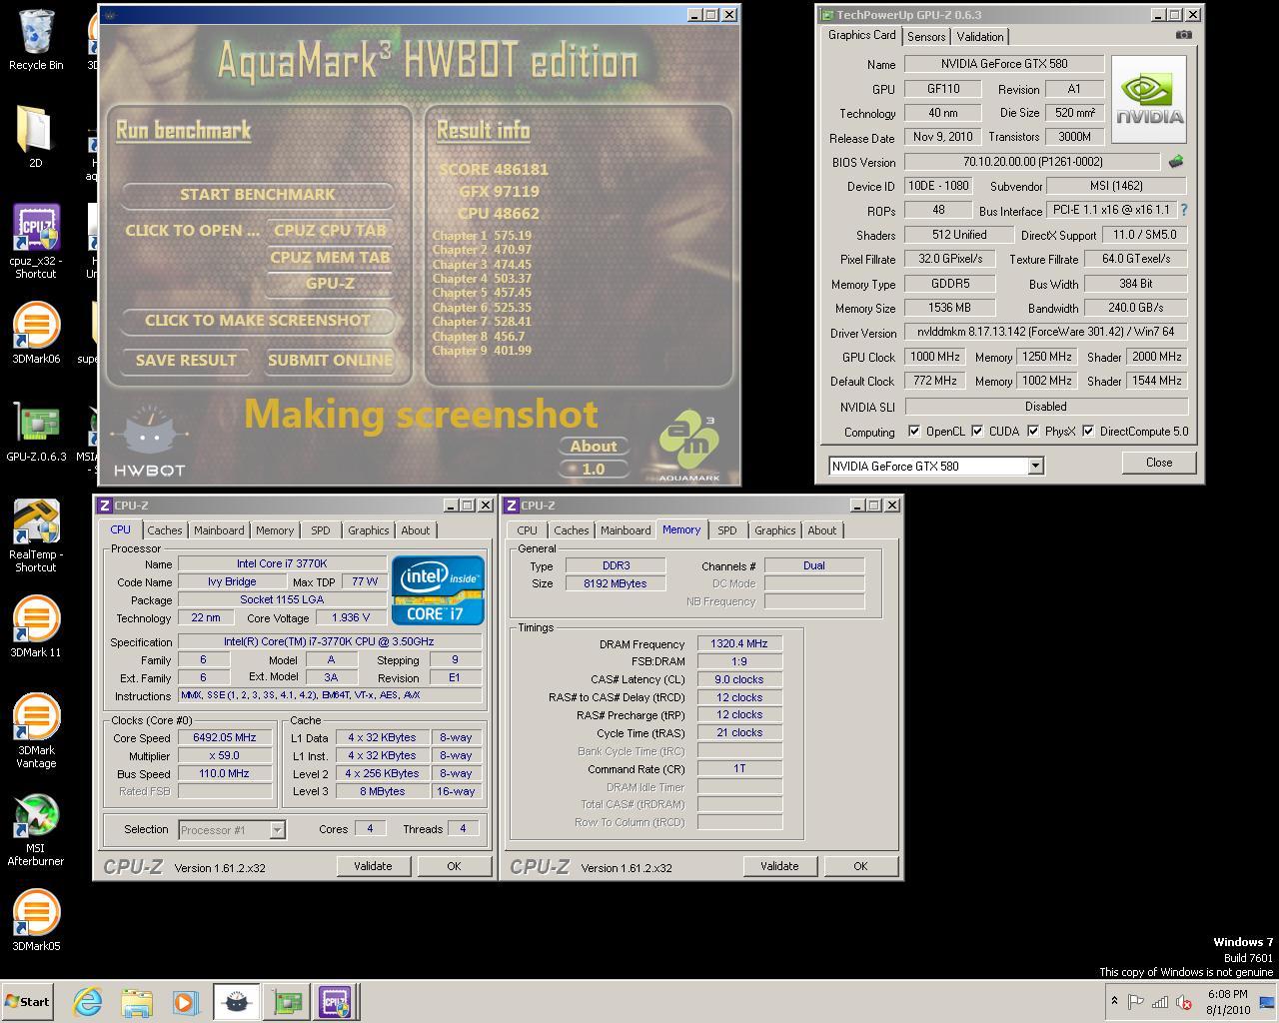
Task: Click the Action Center flag tray icon
Action: (x=1136, y=1001)
